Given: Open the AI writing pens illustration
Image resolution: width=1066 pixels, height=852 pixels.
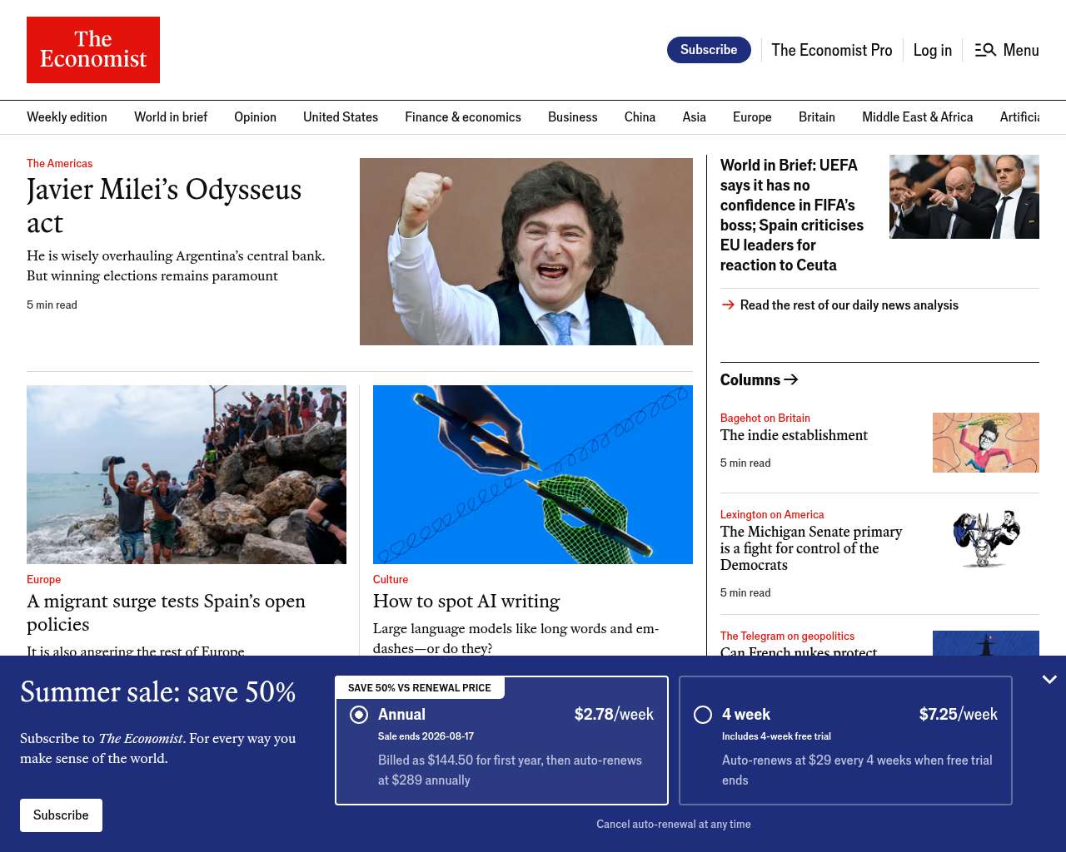Looking at the screenshot, I should coord(533,474).
